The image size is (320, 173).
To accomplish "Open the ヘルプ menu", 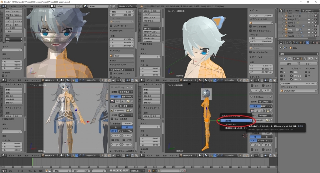I will tap(45, 6).
